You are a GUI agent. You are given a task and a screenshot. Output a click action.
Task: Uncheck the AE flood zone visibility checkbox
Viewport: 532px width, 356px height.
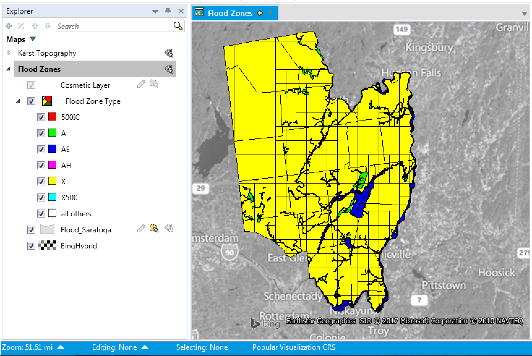pos(41,149)
